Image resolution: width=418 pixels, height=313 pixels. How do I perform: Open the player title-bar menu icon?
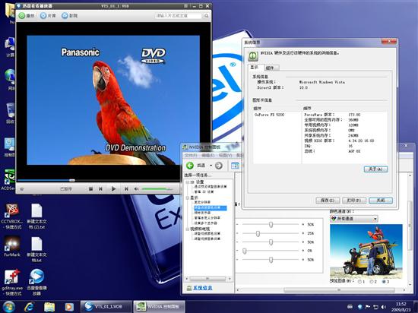point(185,6)
